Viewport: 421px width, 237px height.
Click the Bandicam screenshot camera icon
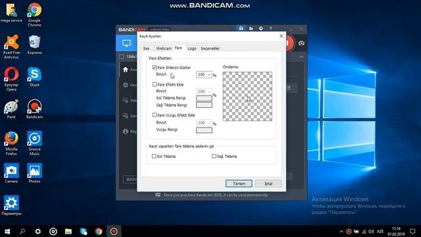301,43
